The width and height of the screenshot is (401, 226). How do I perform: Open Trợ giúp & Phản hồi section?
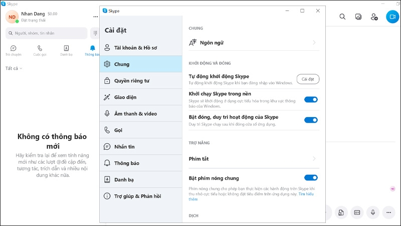pyautogui.click(x=141, y=196)
